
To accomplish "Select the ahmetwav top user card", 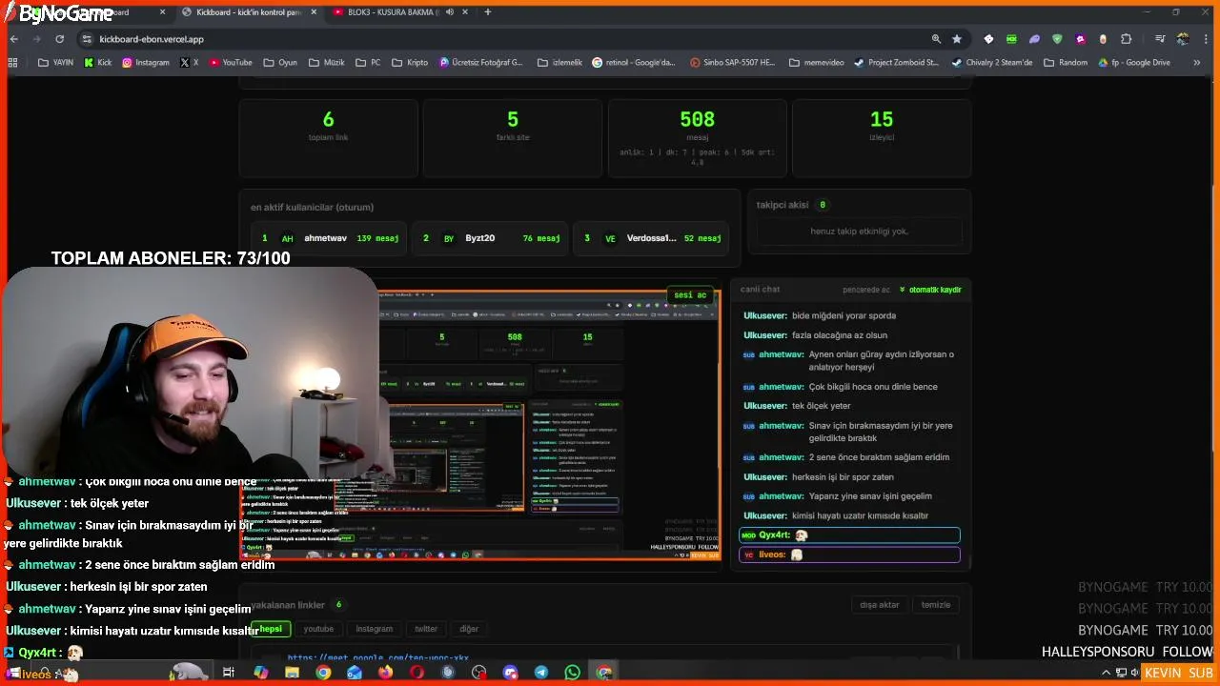I will tap(330, 238).
